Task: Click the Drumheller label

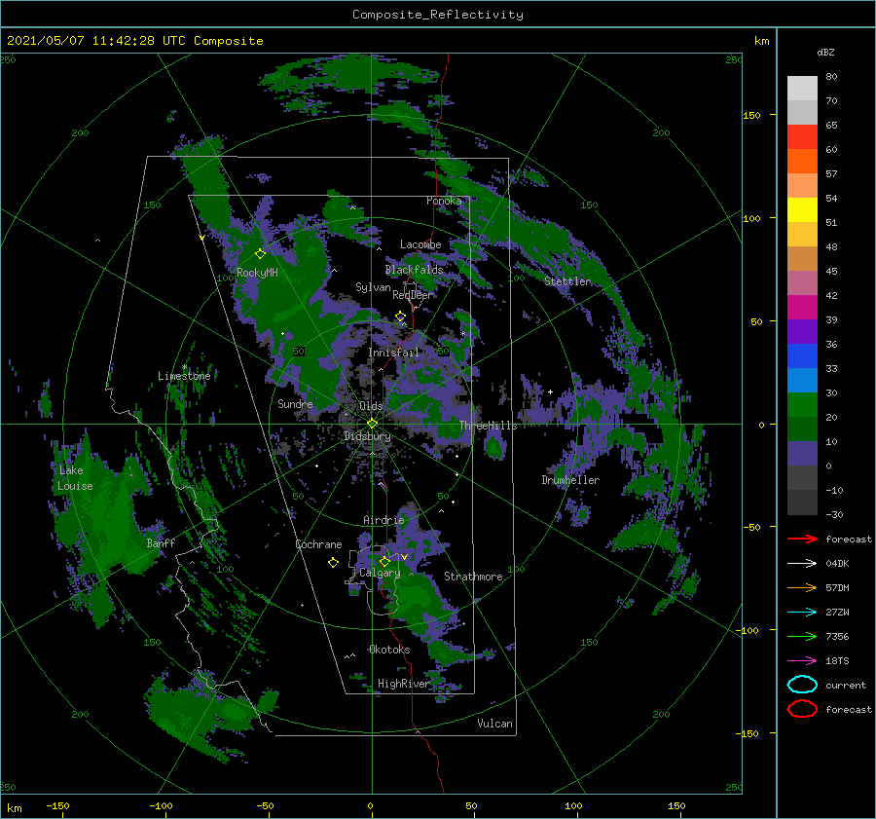Action: click(x=570, y=480)
